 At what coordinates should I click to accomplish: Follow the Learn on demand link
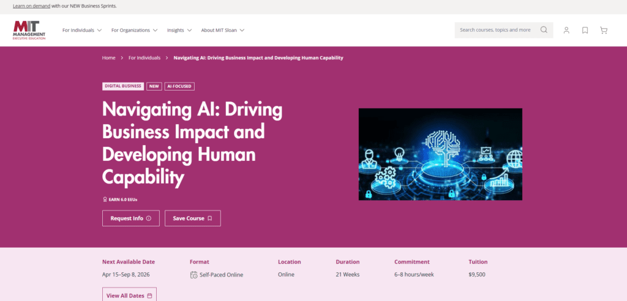click(x=32, y=6)
